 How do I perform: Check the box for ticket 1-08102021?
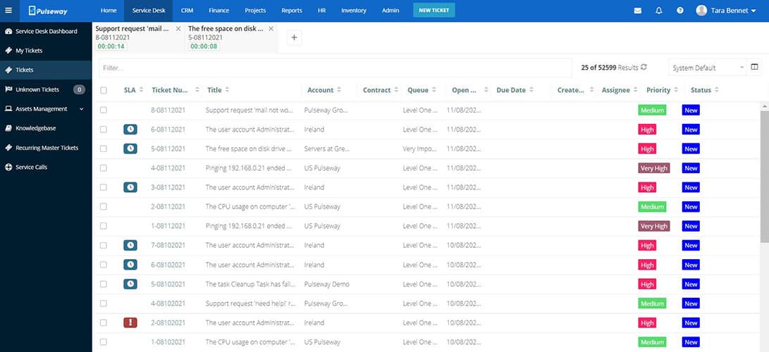coord(104,342)
